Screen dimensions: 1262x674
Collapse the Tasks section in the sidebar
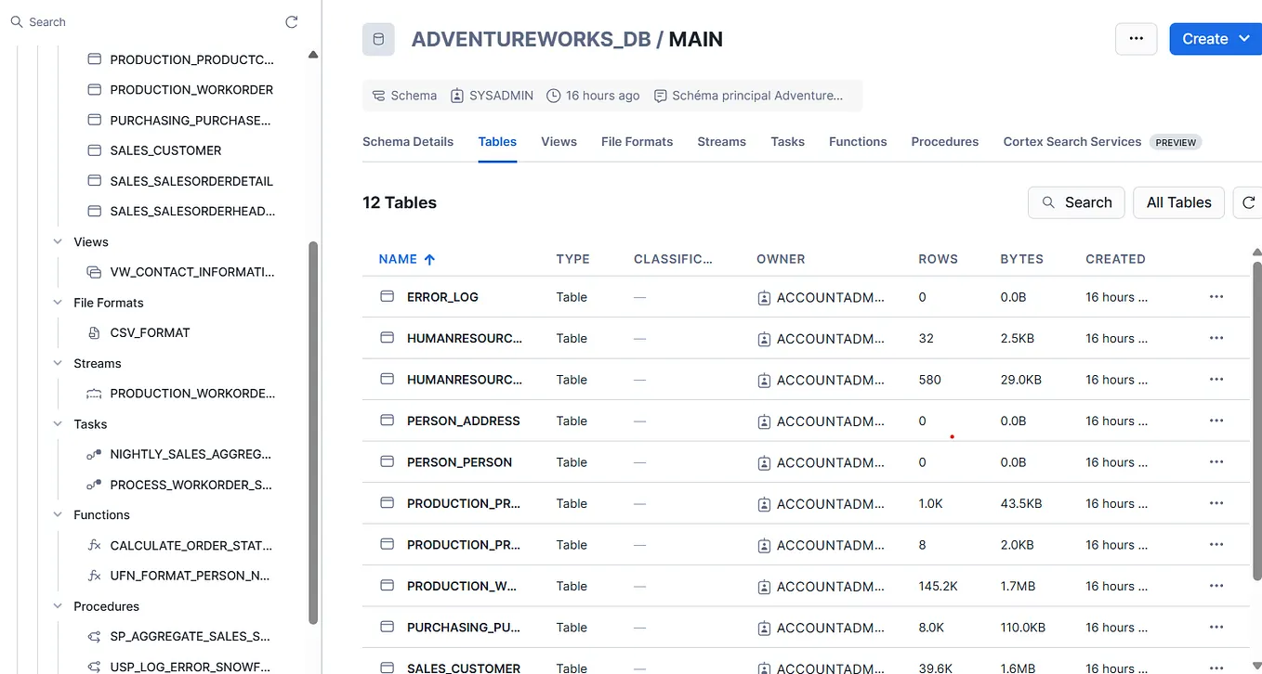pyautogui.click(x=58, y=424)
